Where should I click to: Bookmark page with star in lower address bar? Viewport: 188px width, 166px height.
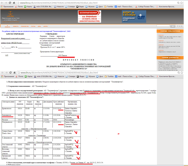pyautogui.click(x=182, y=73)
